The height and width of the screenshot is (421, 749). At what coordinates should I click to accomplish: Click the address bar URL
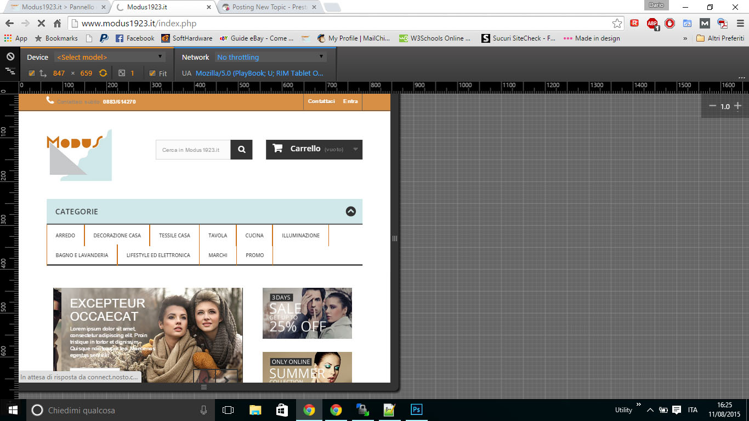(x=139, y=24)
